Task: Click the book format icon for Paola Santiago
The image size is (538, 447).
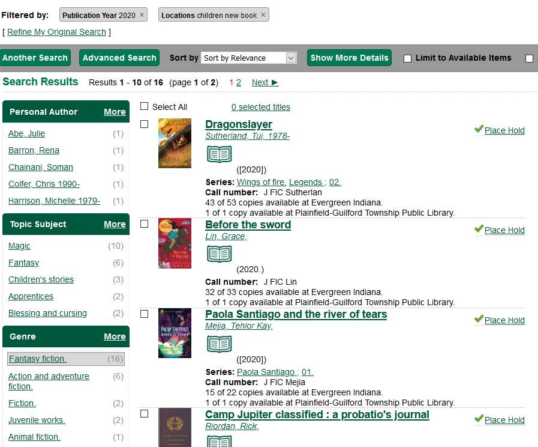Action: pyautogui.click(x=220, y=344)
